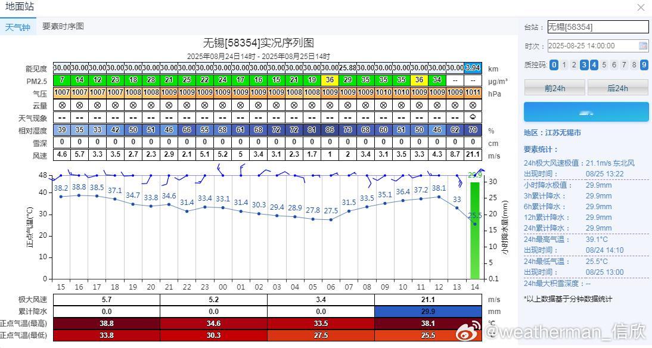Close the 地面站 dialog with the X
Screen dimensions: 652x348
tap(641, 8)
